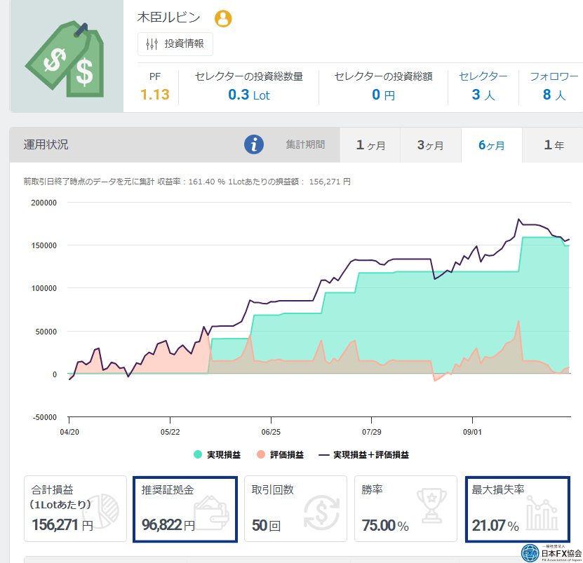
Task: Click the bar chart icon in 最大損失率 card
Action: pos(542,513)
